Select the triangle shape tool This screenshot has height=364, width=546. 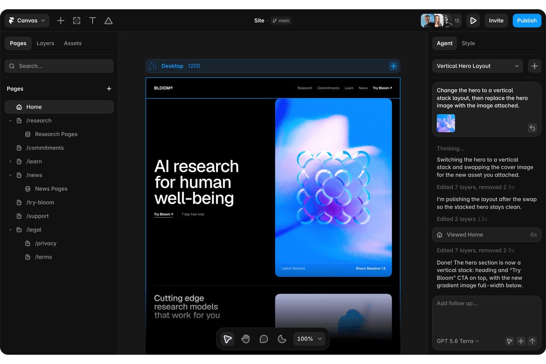tap(108, 21)
